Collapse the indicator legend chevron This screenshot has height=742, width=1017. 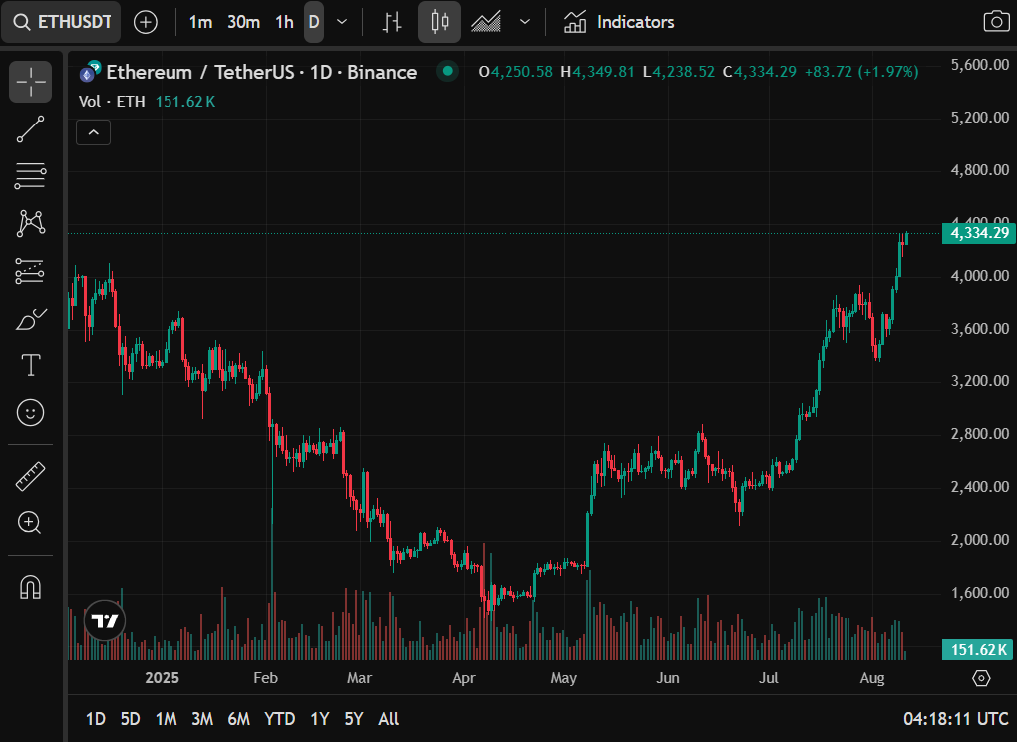point(93,131)
